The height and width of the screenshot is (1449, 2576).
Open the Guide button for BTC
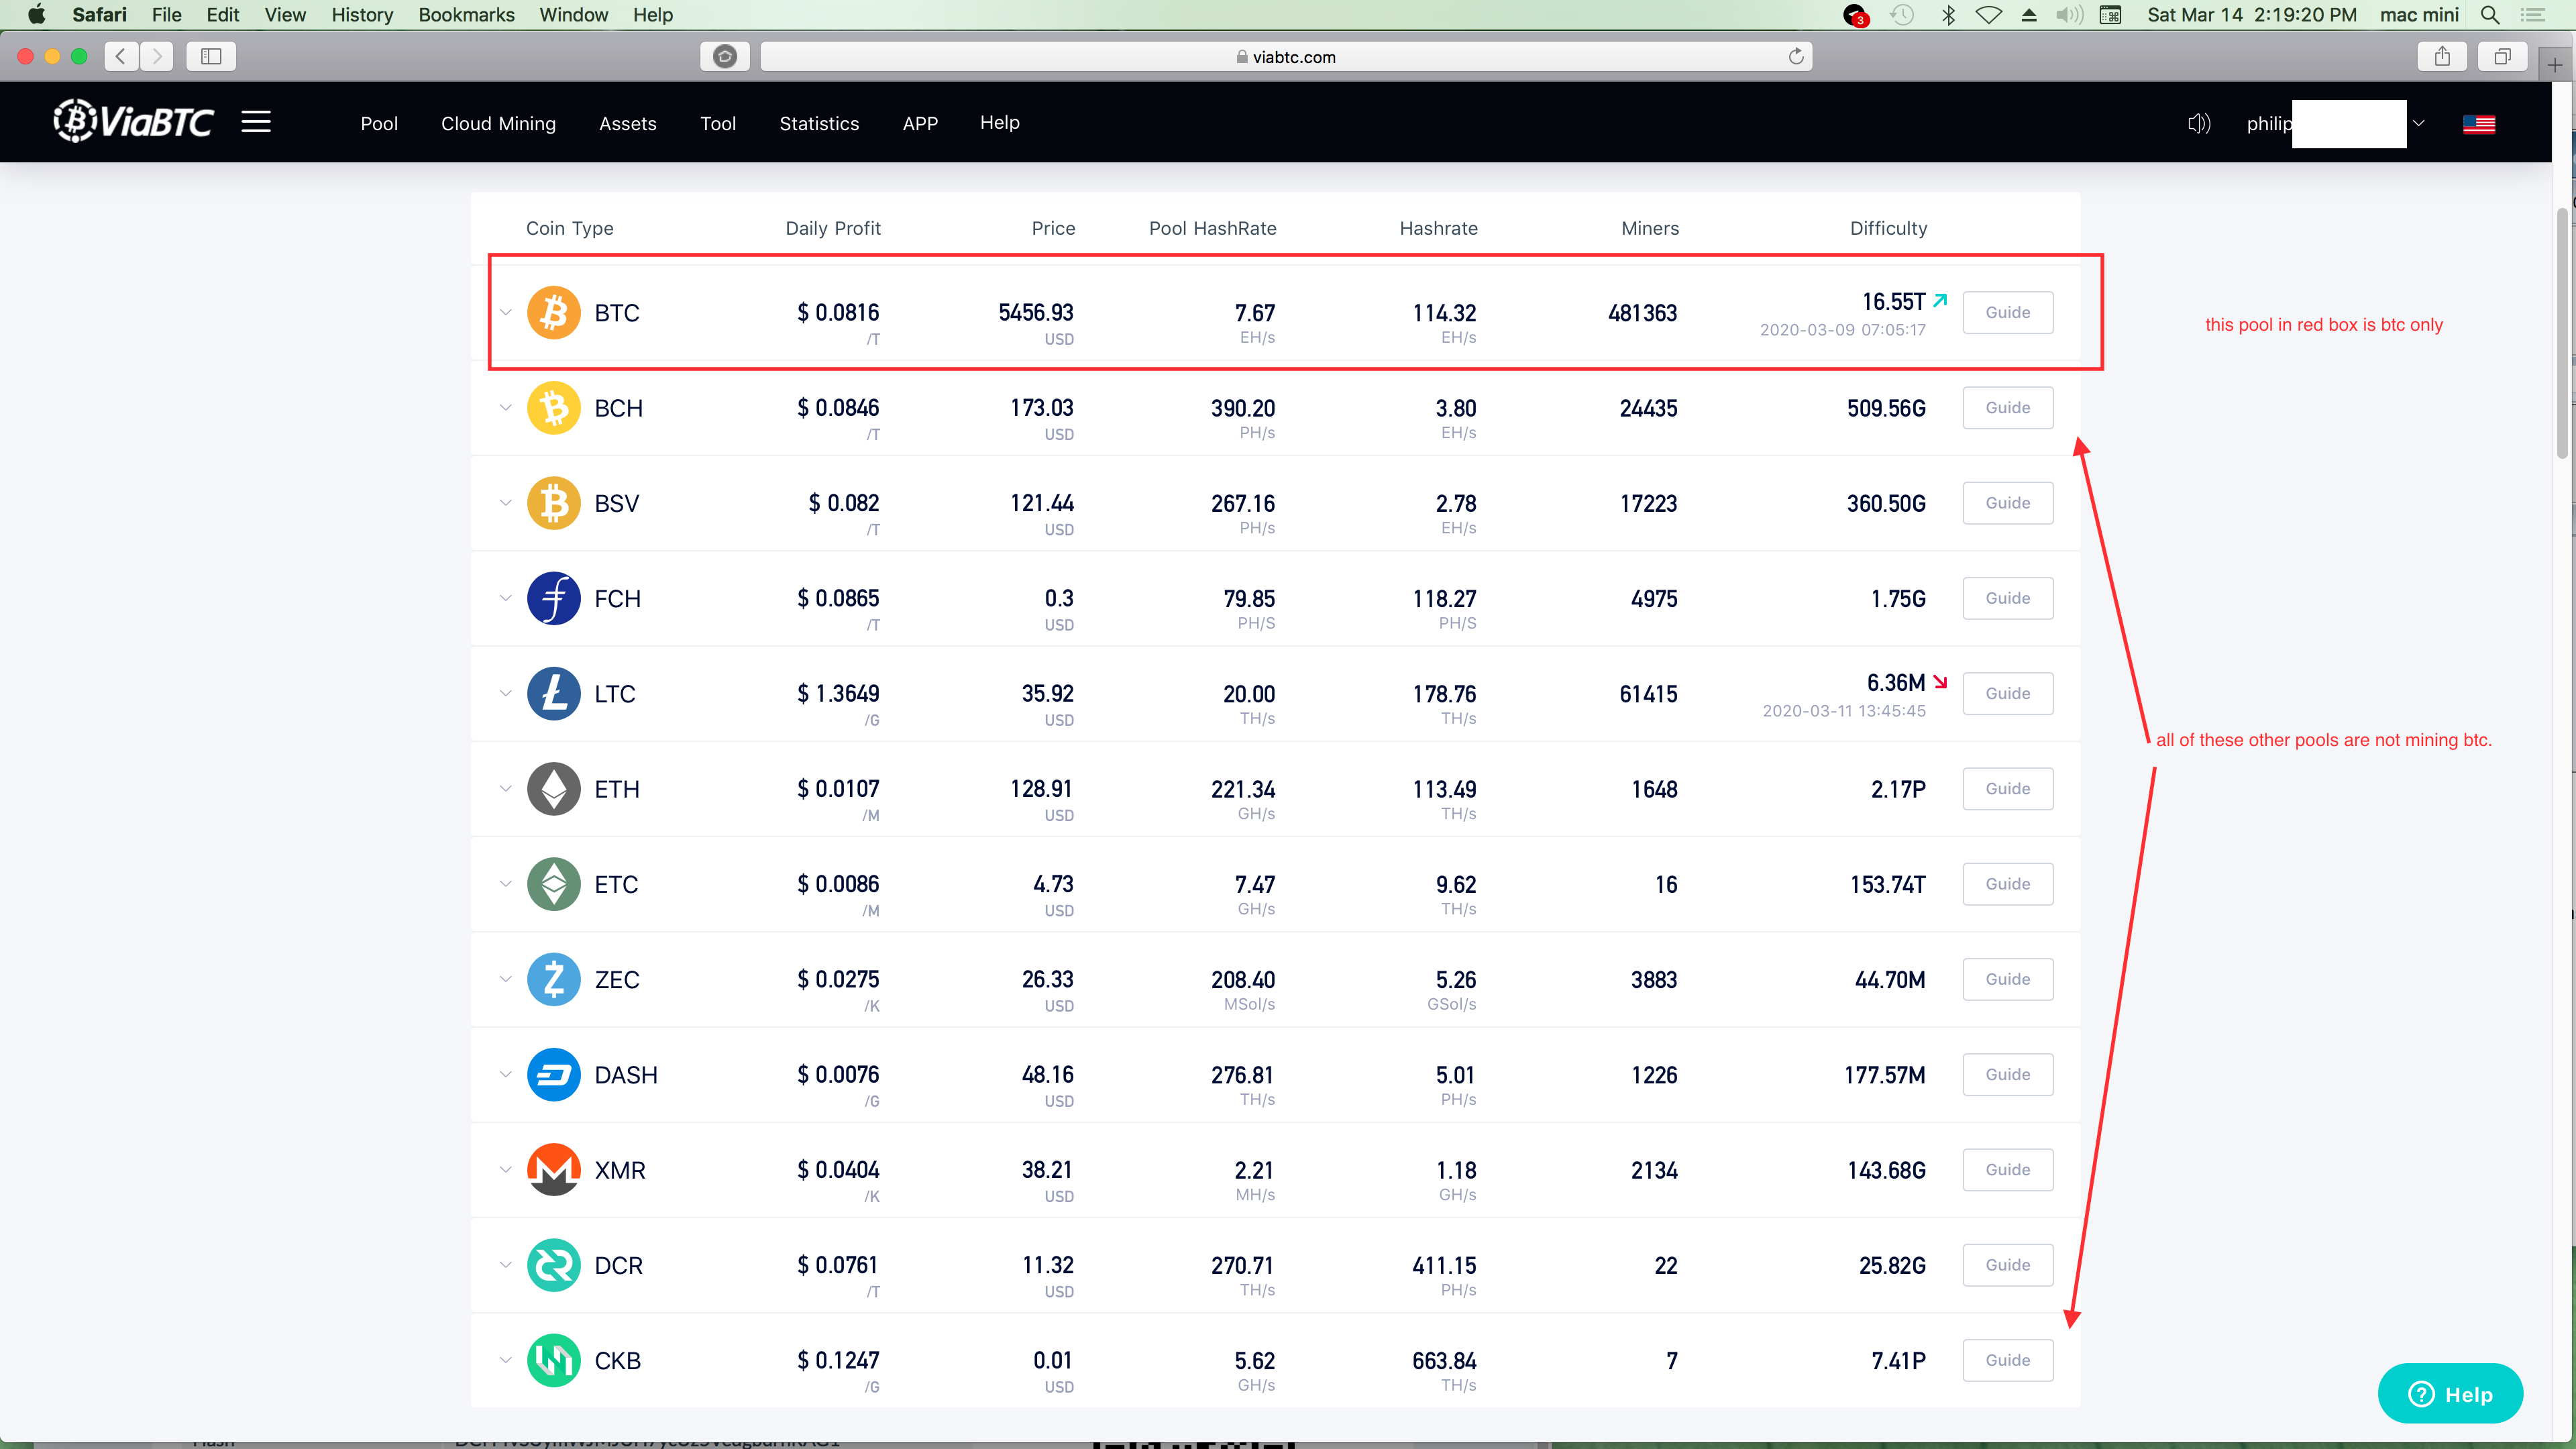click(2007, 312)
